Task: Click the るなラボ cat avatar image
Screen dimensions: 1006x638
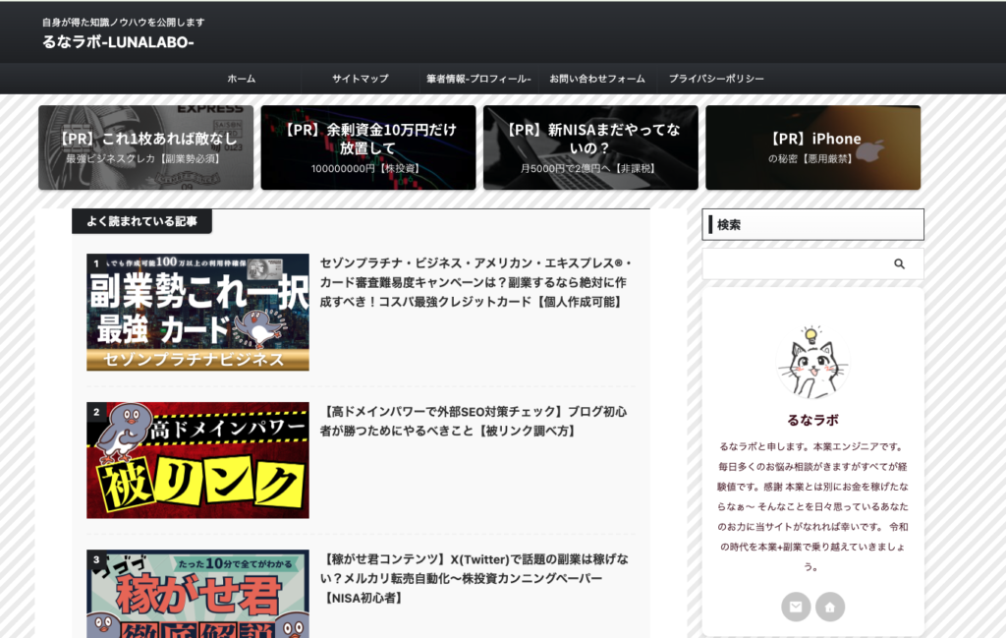Action: (812, 363)
